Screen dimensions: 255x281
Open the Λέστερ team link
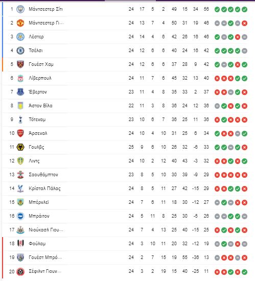(36, 37)
